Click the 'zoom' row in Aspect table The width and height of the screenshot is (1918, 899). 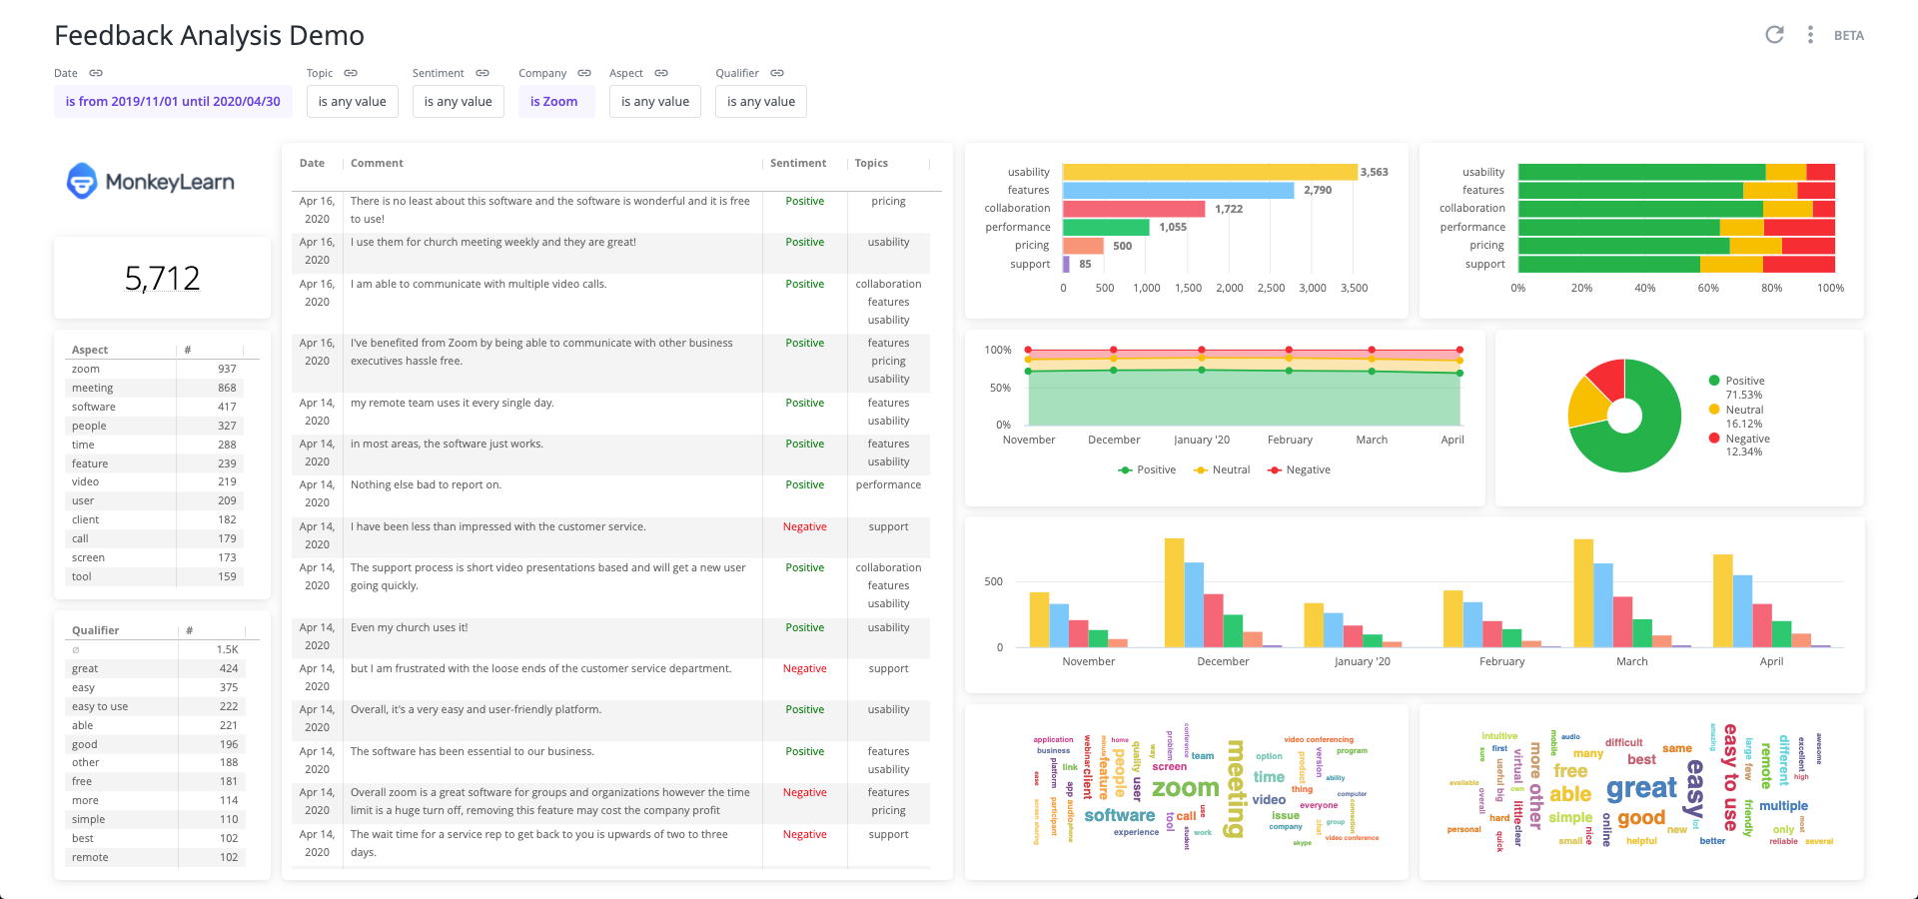click(x=155, y=369)
